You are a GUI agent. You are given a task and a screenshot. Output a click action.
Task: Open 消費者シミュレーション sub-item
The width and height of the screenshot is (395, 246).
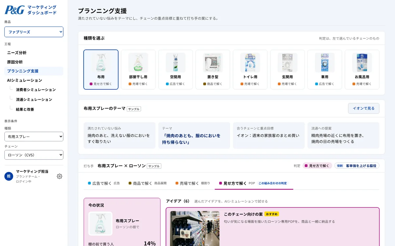(36, 90)
